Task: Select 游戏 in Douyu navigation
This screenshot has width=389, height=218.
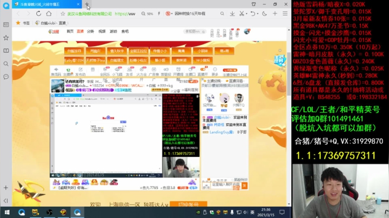Action: coord(113,31)
